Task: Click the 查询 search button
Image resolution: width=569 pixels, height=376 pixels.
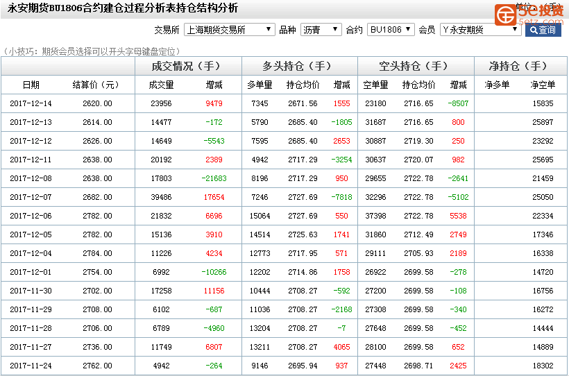Action: coord(543,30)
